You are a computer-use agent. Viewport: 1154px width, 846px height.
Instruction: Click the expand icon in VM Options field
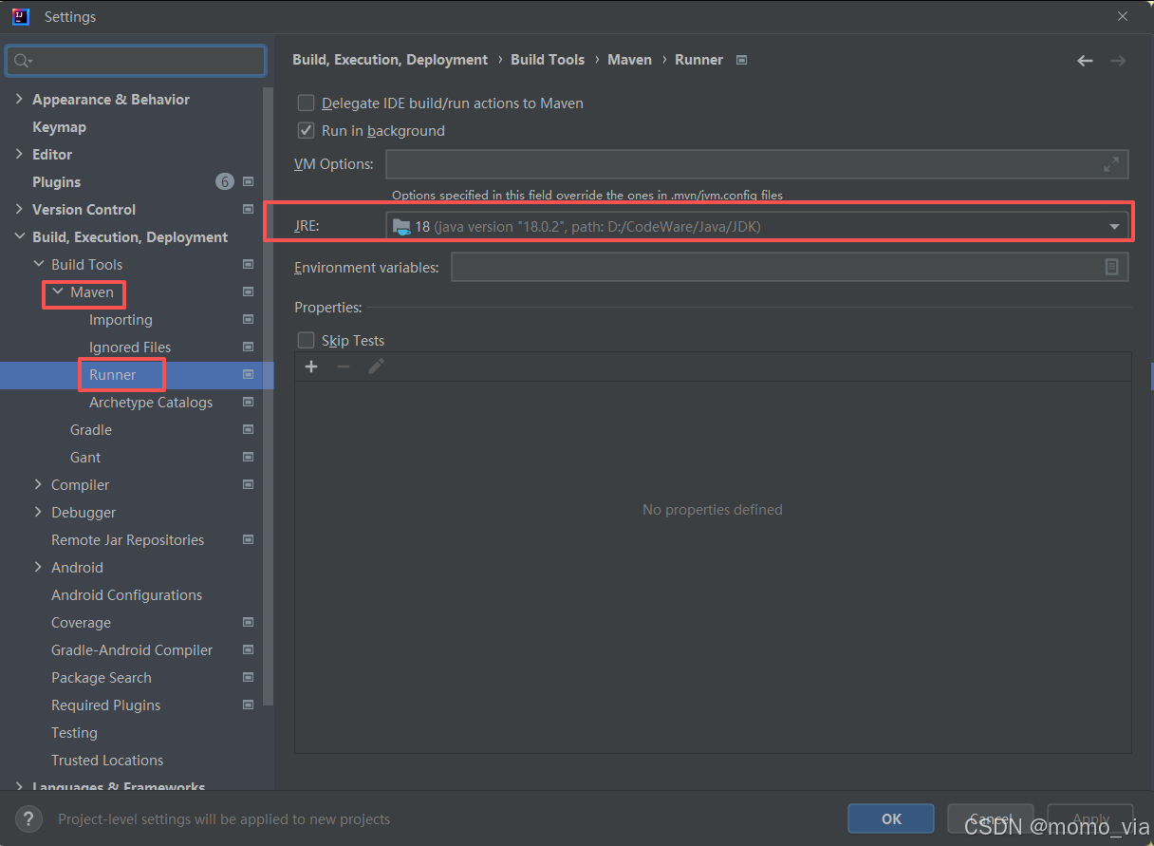point(1111,164)
